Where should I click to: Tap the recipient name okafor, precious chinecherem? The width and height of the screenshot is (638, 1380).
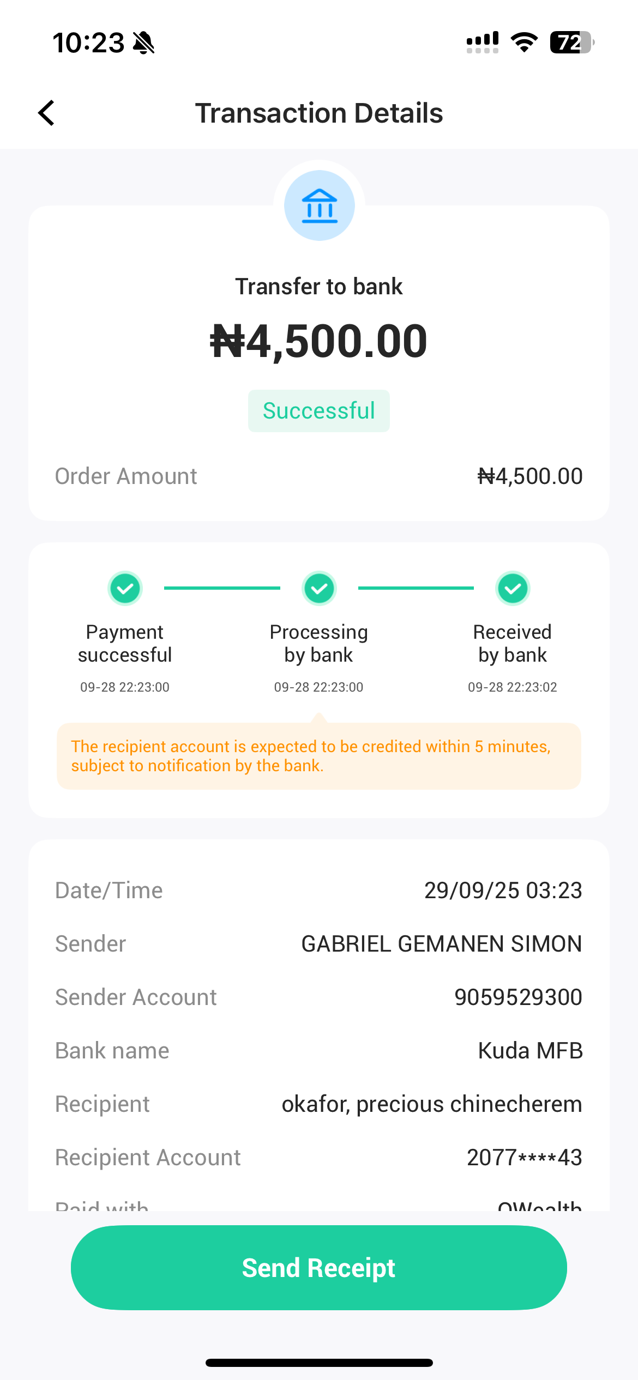coord(432,1104)
